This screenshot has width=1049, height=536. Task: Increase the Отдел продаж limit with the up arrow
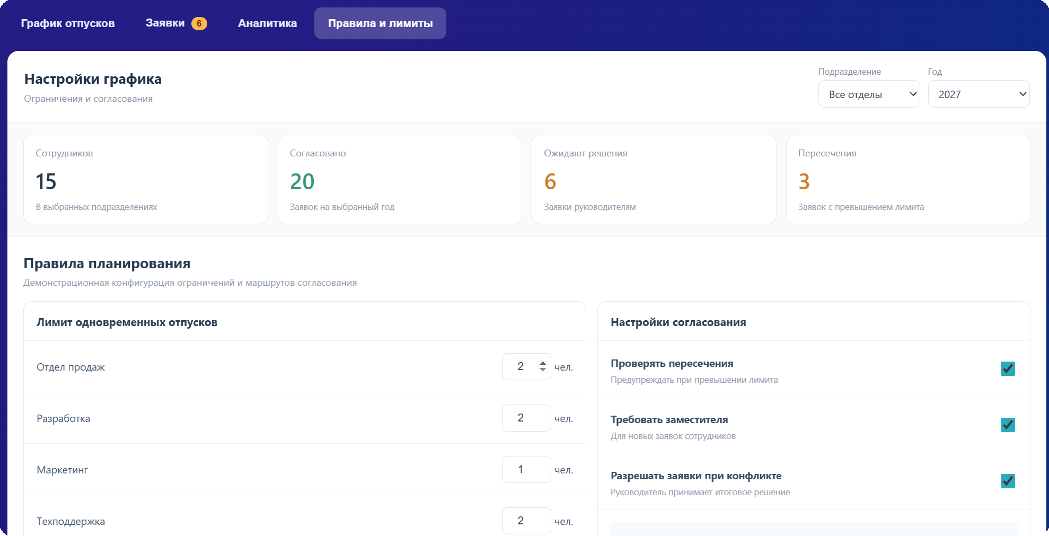point(542,363)
